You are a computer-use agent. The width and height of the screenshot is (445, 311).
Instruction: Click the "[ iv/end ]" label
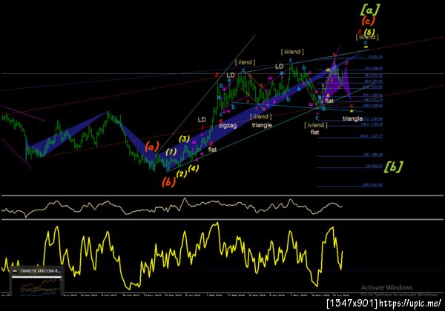pyautogui.click(x=316, y=124)
